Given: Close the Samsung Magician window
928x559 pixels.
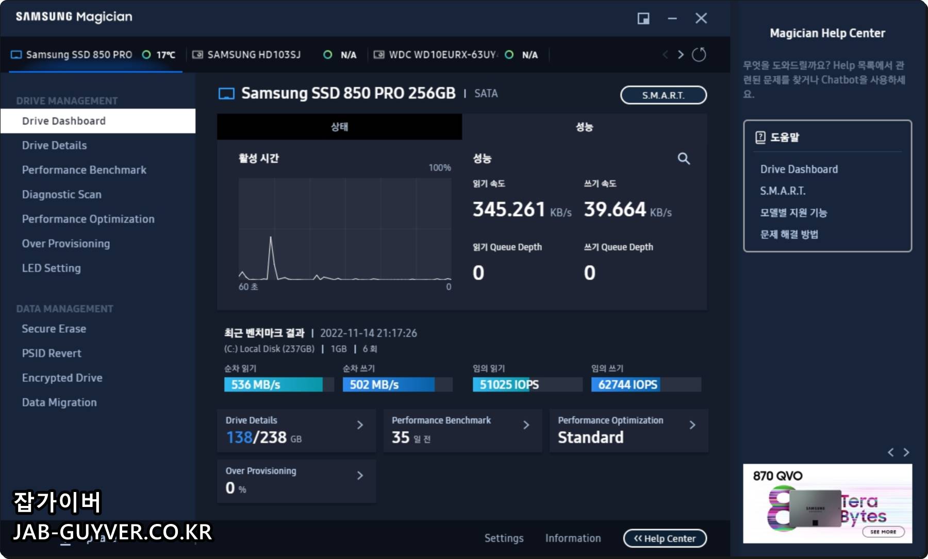Looking at the screenshot, I should [x=701, y=19].
